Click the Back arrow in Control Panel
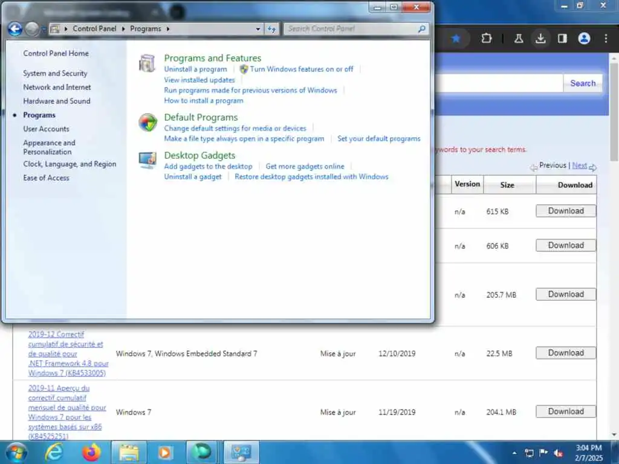Viewport: 619px width, 464px height. (15, 29)
